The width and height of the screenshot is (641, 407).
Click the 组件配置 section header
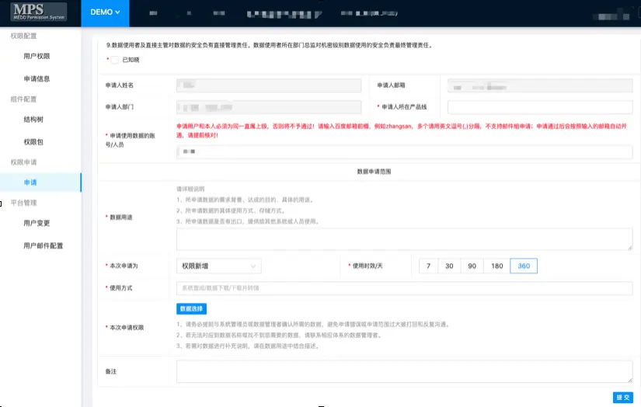[x=24, y=99]
